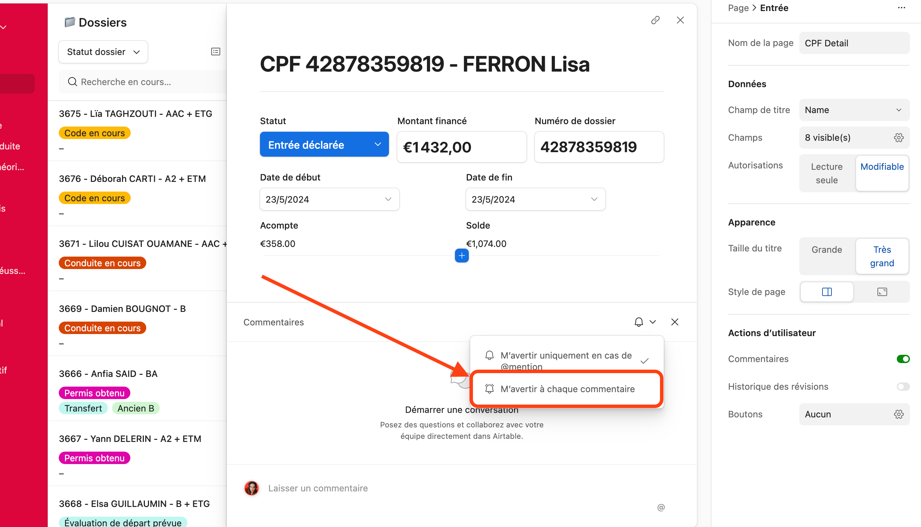Image resolution: width=921 pixels, height=527 pixels.
Task: Copy the record link with chain icon
Action: 655,20
